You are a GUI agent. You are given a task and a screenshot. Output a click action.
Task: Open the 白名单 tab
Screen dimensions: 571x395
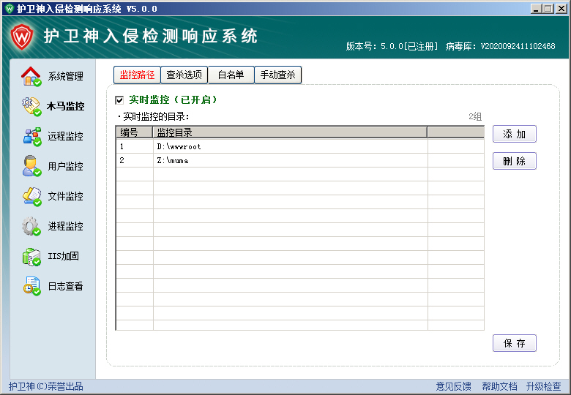231,75
